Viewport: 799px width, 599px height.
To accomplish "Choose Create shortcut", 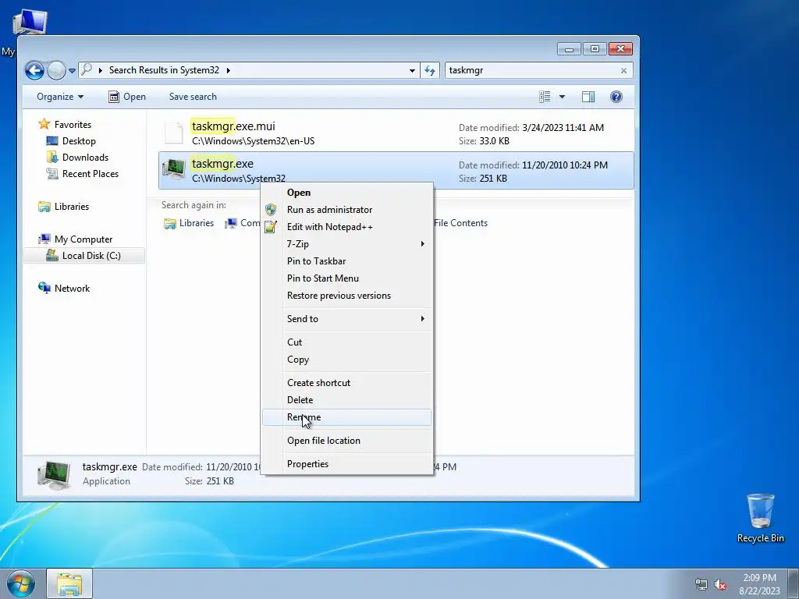I will point(346,383).
